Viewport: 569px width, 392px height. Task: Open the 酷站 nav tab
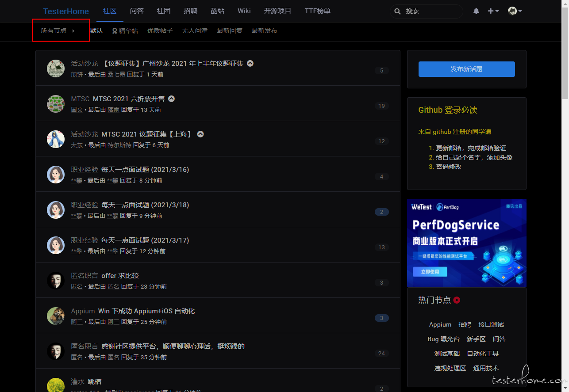pos(218,11)
